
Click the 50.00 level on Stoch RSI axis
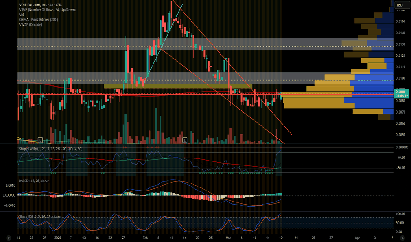[x=400, y=223]
